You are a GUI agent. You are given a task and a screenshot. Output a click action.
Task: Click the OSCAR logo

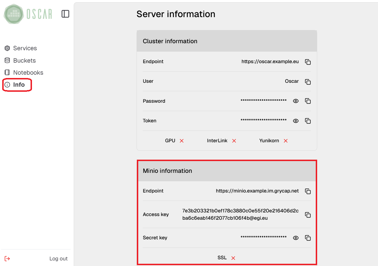pos(28,14)
